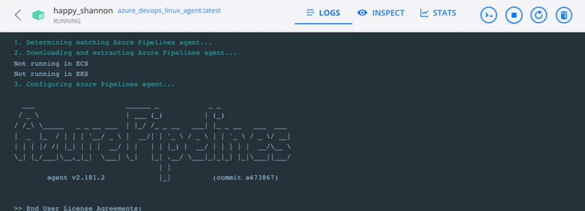
Task: Switch to the LOGS tab
Action: point(323,13)
